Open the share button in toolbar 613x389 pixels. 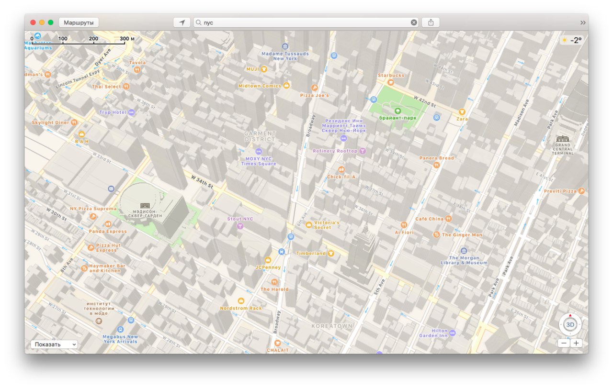(x=431, y=22)
